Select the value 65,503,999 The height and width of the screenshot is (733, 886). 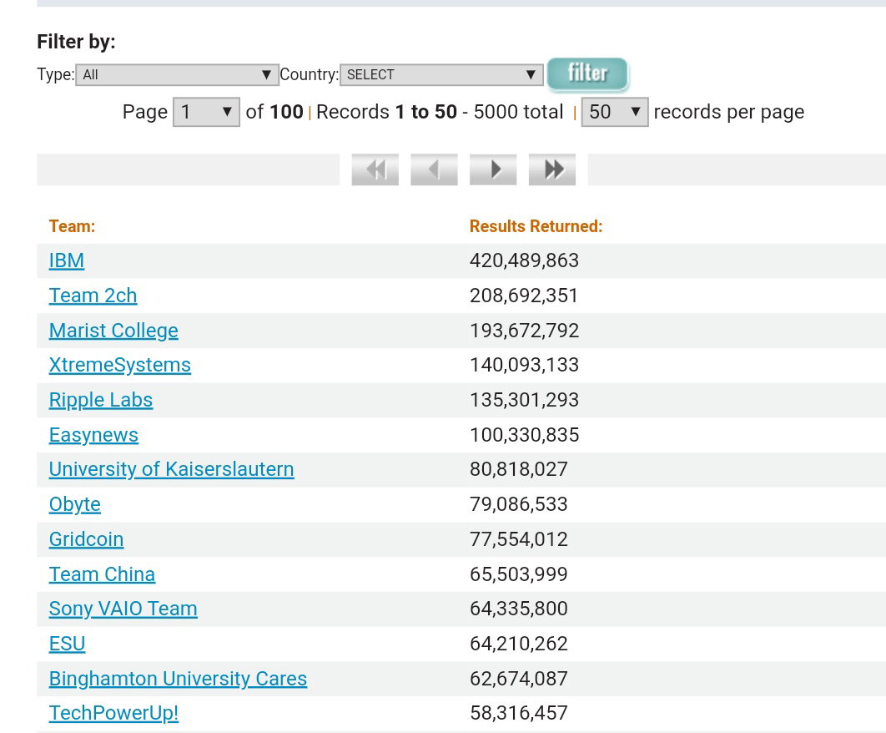click(519, 574)
